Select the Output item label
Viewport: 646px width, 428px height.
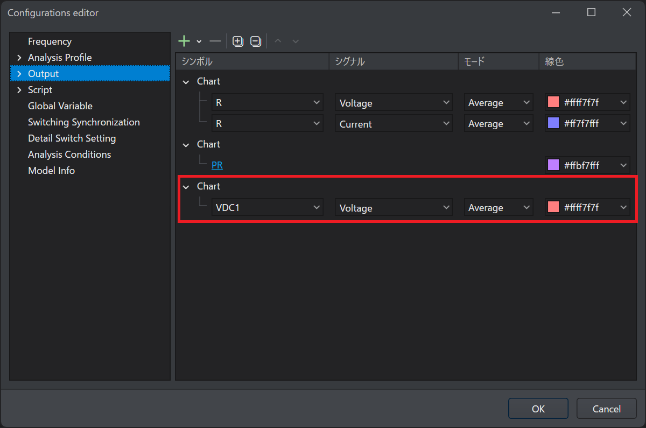[x=43, y=74]
